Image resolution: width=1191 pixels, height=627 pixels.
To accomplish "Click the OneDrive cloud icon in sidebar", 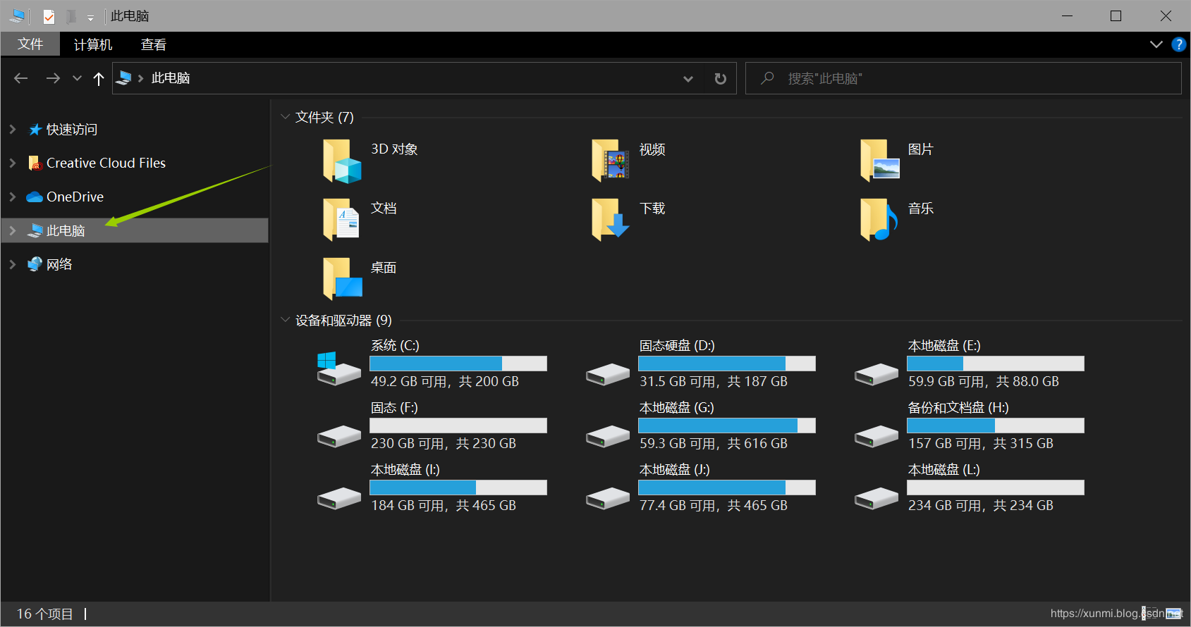I will [35, 197].
